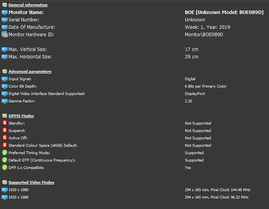269x209 pixels.
Task: Click green check icon next to DFP 1.x Compatible
Action: [5, 167]
